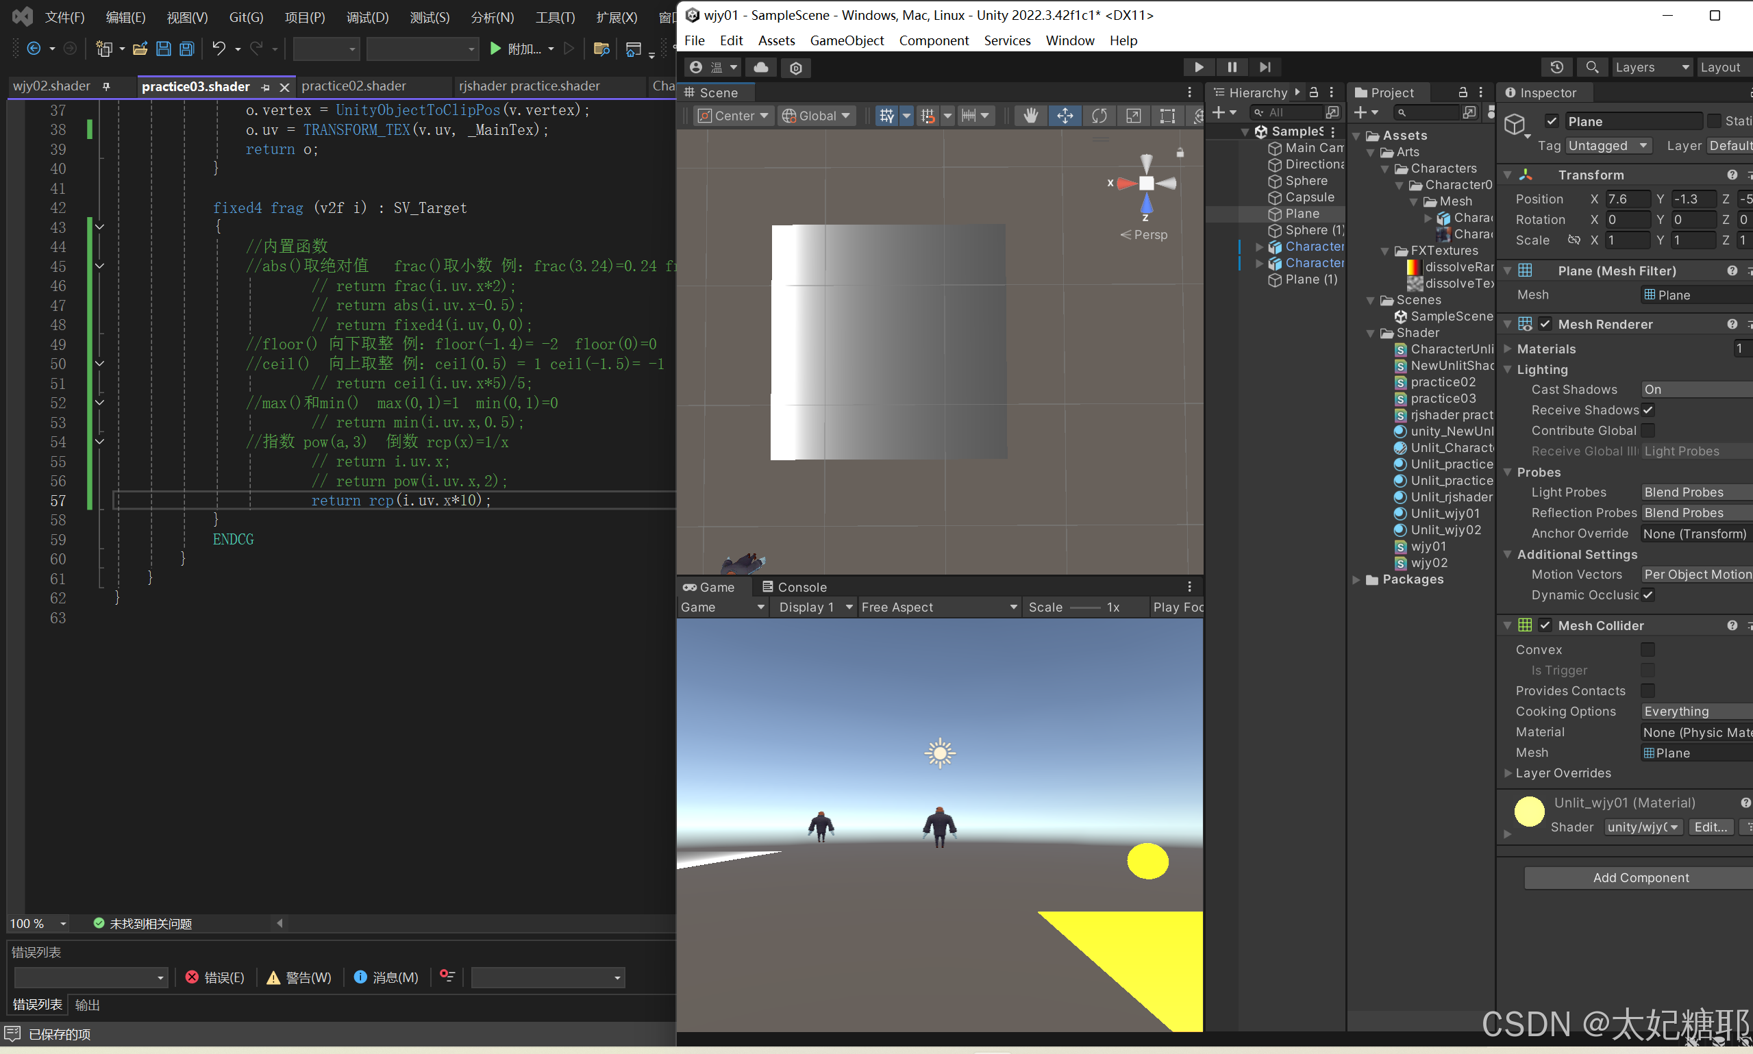Click the Pause playback button
Screen dimensions: 1753x1054
click(1232, 68)
